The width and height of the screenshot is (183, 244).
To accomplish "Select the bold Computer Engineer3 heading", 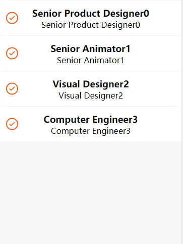I will click(x=91, y=120).
